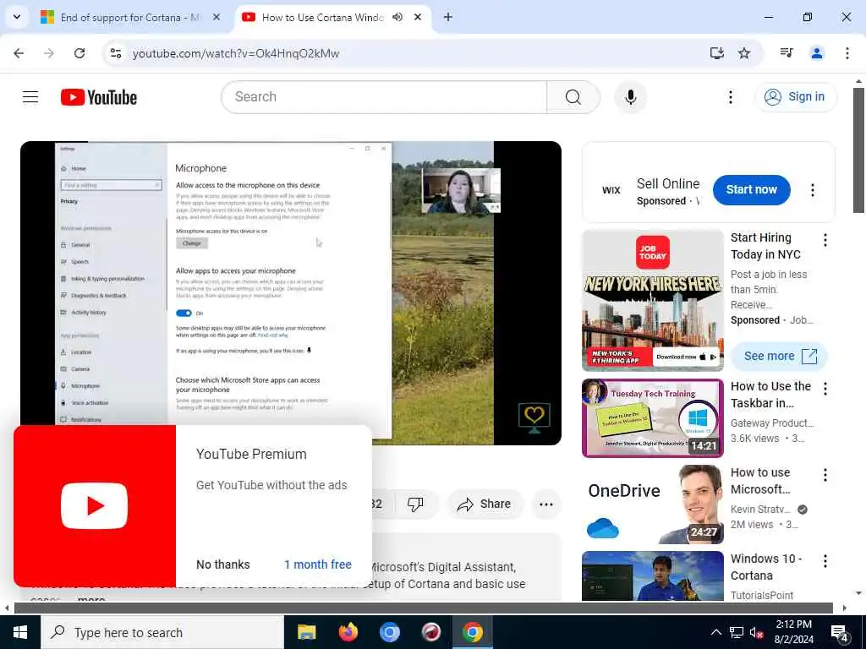Image resolution: width=866 pixels, height=649 pixels.
Task: Click the address bar URL
Action: point(236,53)
